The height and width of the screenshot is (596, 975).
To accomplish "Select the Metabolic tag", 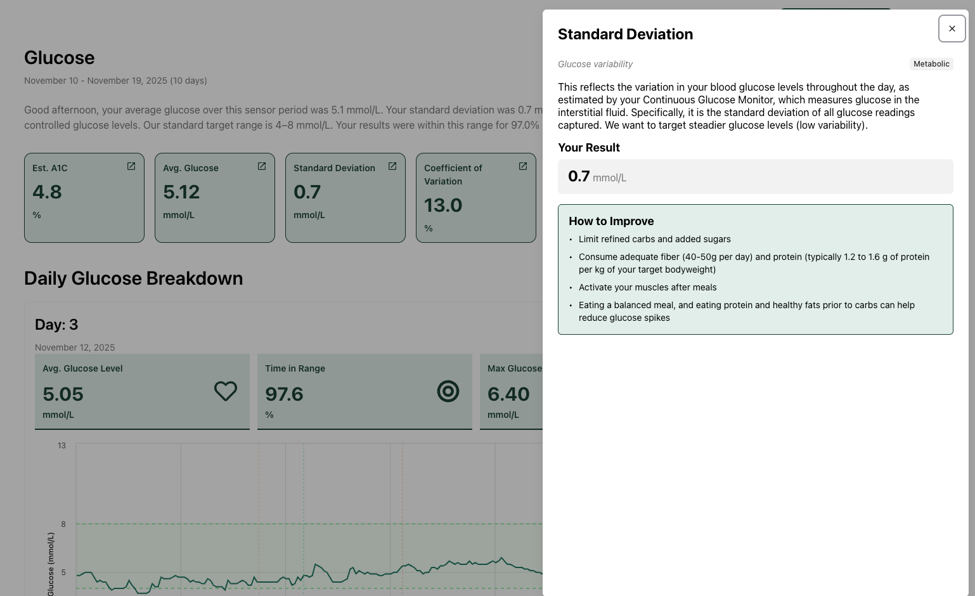I will coord(931,64).
